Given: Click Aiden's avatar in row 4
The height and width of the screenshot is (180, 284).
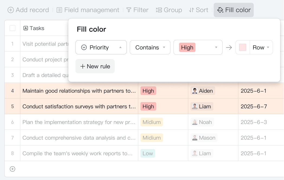Looking at the screenshot, I should (x=195, y=91).
